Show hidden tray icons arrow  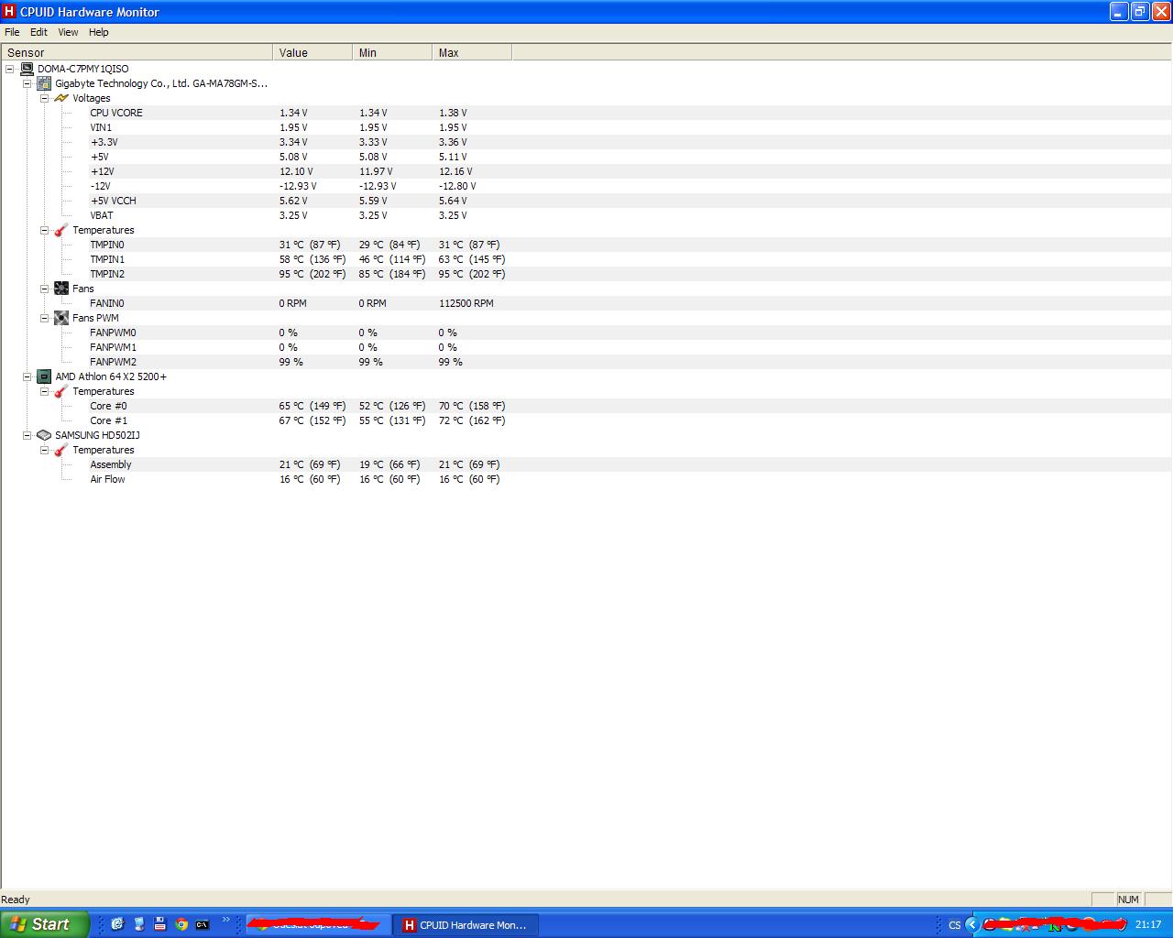[x=972, y=924]
